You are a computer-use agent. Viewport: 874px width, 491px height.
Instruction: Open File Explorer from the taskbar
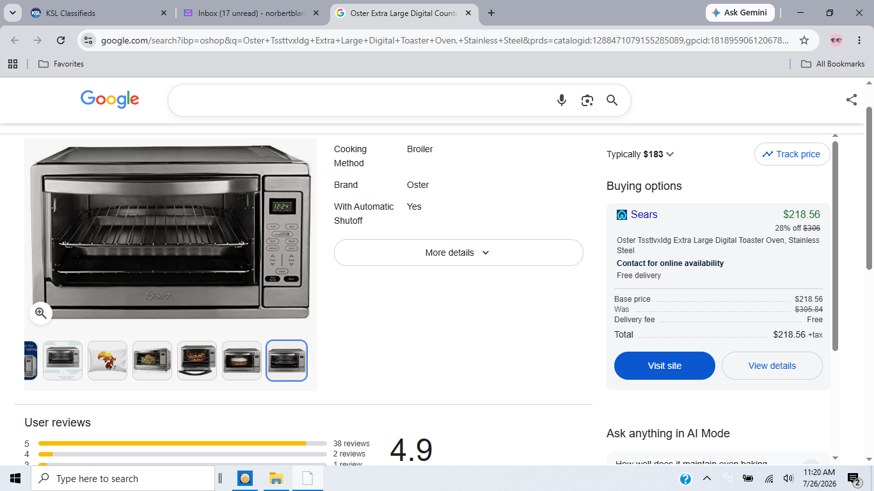(x=276, y=478)
